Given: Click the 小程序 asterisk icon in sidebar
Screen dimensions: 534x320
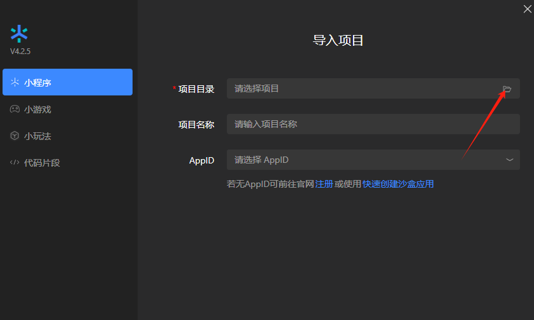Looking at the screenshot, I should (15, 82).
